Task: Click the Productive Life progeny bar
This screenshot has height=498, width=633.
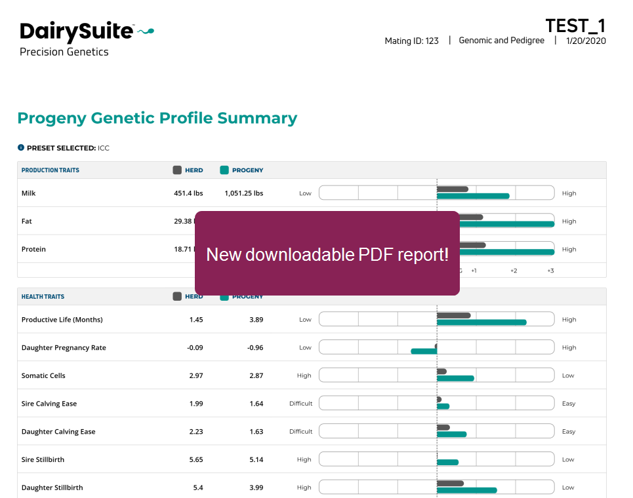Action: [x=481, y=322]
